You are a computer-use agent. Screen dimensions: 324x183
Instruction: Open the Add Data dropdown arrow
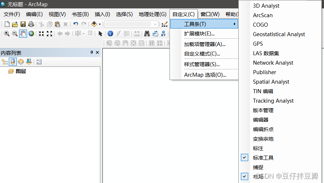pos(100,24)
